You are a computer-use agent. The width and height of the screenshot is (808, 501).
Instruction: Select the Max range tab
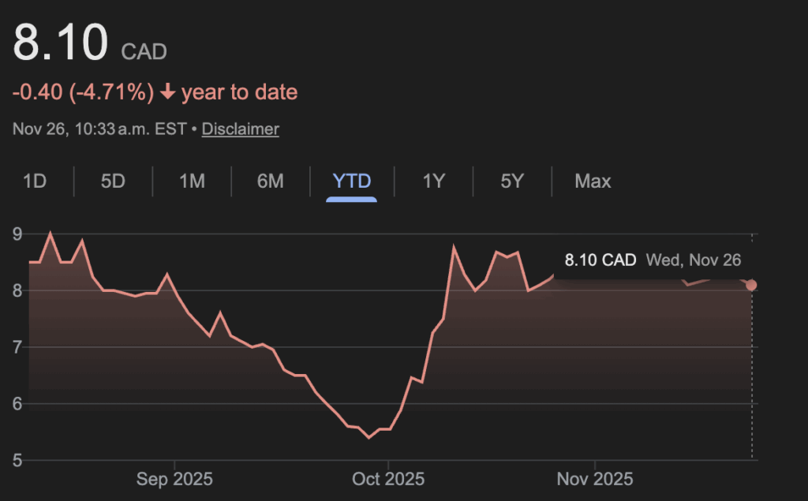pos(593,181)
